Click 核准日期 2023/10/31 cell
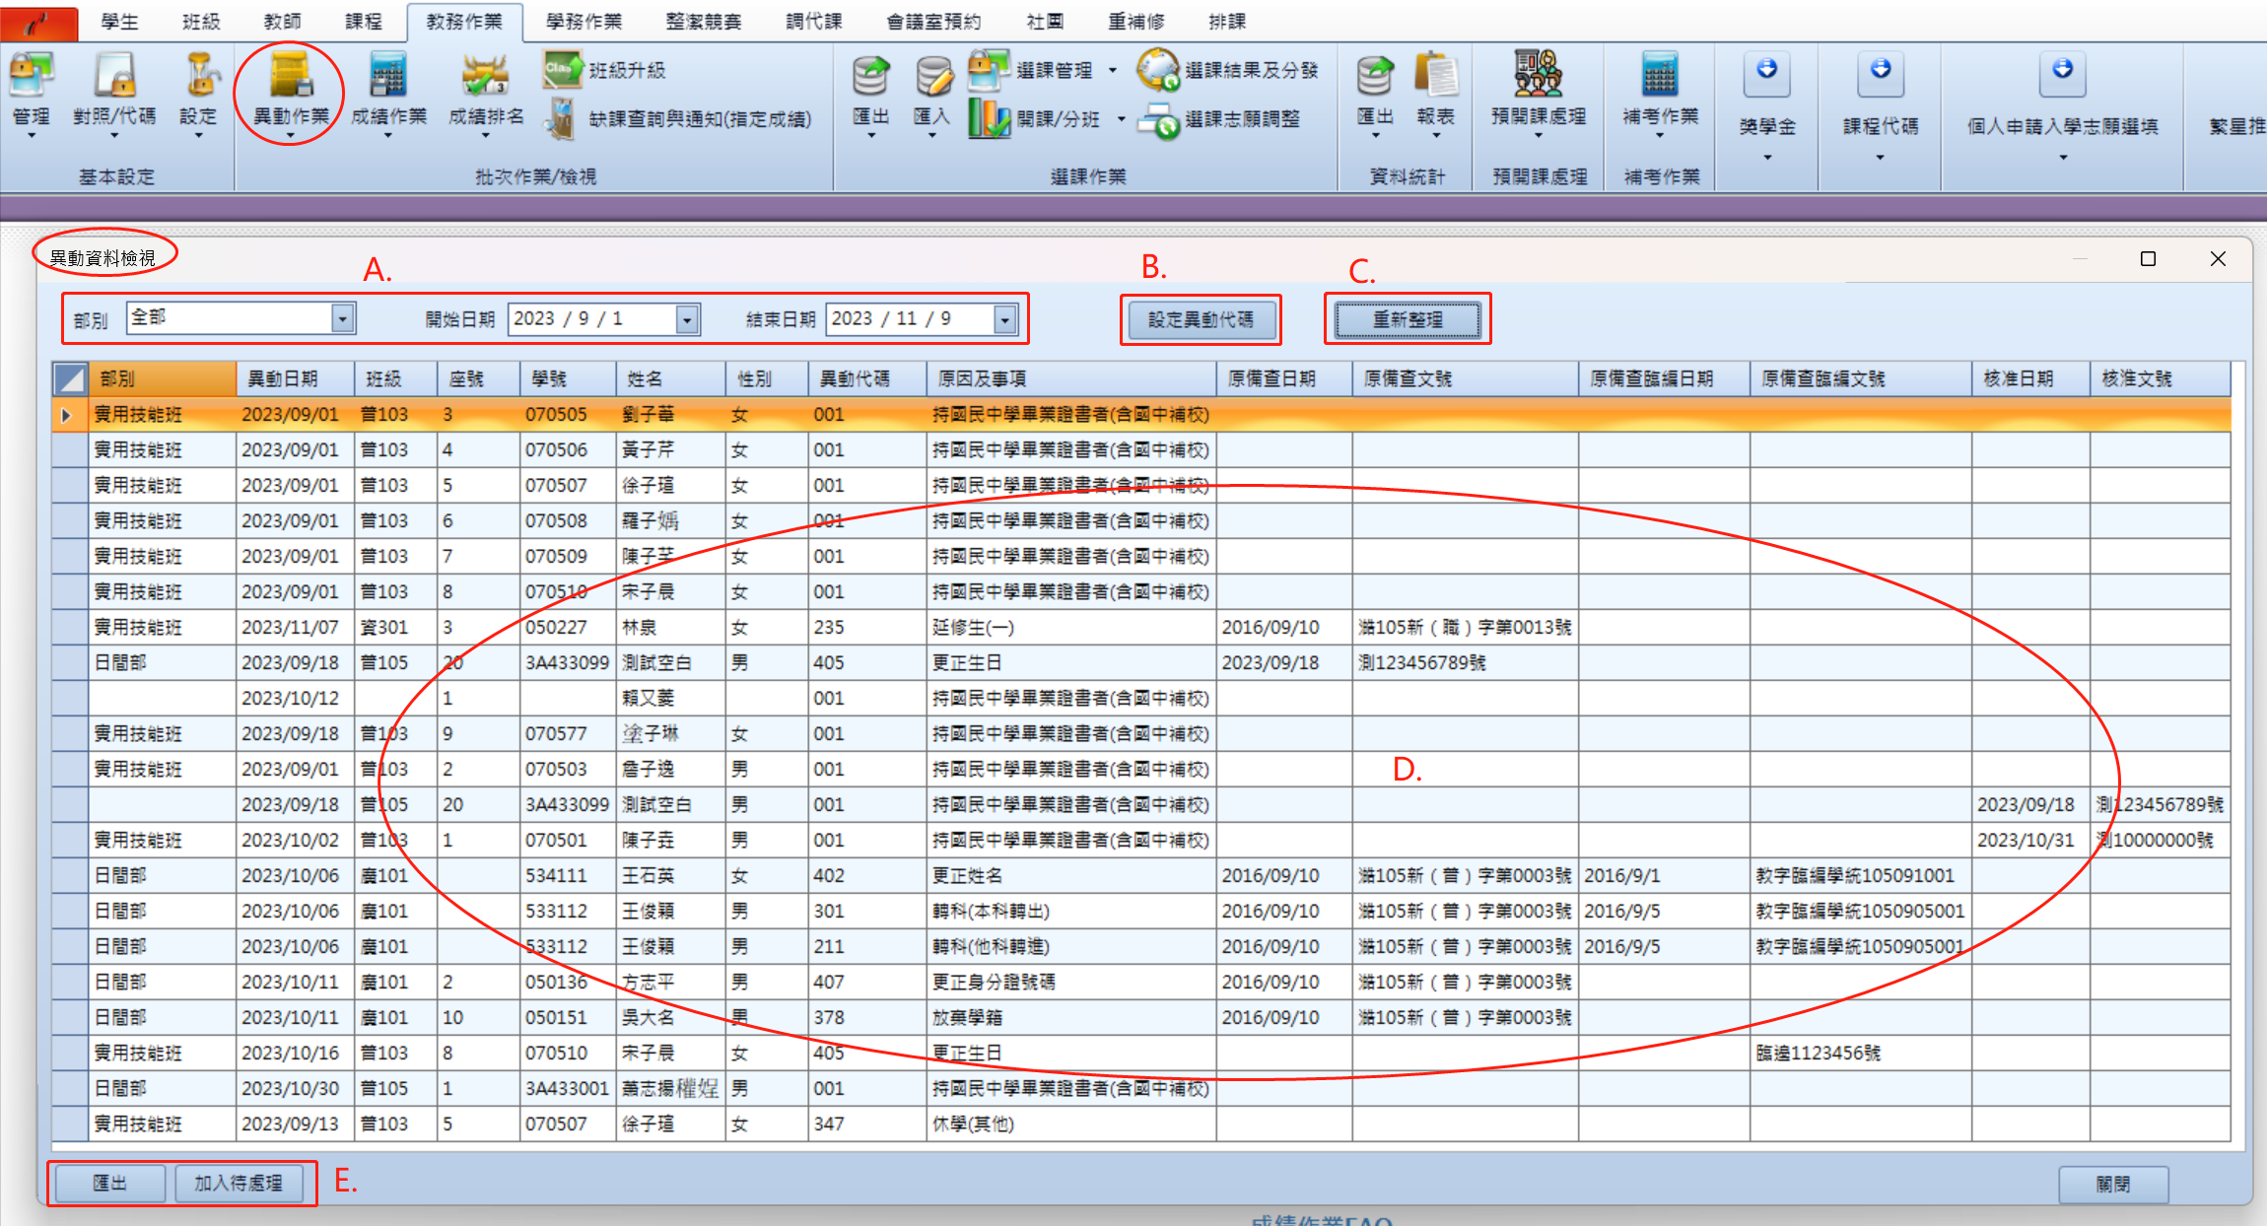The width and height of the screenshot is (2267, 1226). point(2030,840)
